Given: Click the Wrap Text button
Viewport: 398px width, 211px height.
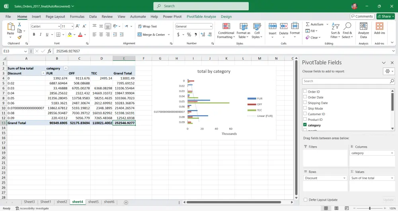Looking at the screenshot, I should pyautogui.click(x=147, y=26).
